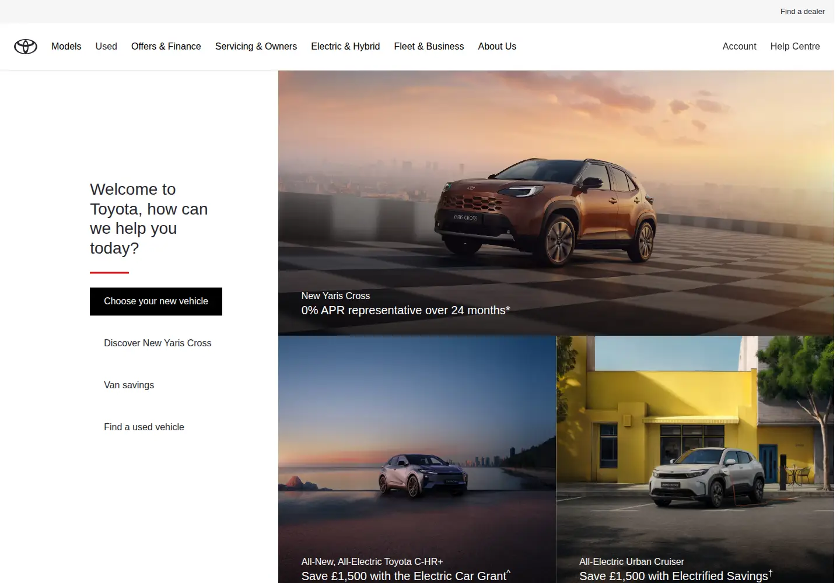This screenshot has width=840, height=583.
Task: Open the About Us menu
Action: point(497,47)
